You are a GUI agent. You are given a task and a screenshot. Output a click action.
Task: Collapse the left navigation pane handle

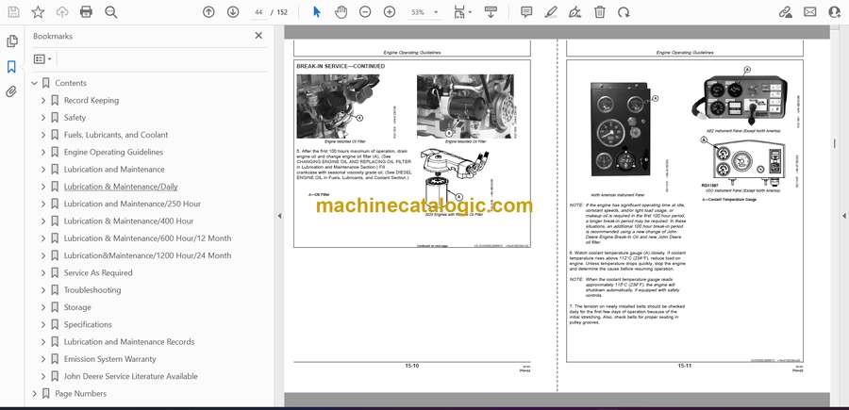[x=279, y=216]
